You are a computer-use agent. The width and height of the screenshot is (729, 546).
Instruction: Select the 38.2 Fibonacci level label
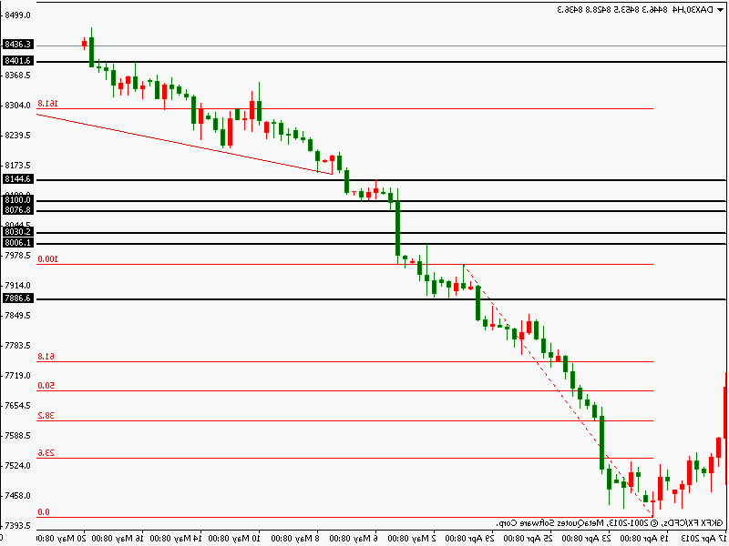coord(46,416)
